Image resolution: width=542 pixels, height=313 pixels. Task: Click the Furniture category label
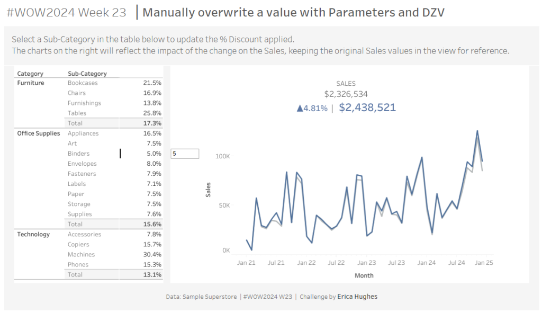coord(31,83)
